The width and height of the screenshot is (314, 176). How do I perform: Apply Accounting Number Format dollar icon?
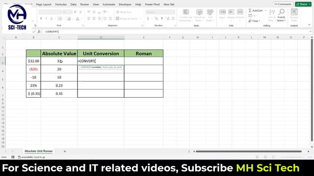coord(148,19)
